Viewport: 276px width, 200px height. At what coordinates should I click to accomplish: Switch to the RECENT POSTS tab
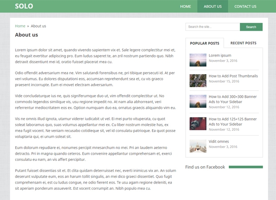[243, 43]
